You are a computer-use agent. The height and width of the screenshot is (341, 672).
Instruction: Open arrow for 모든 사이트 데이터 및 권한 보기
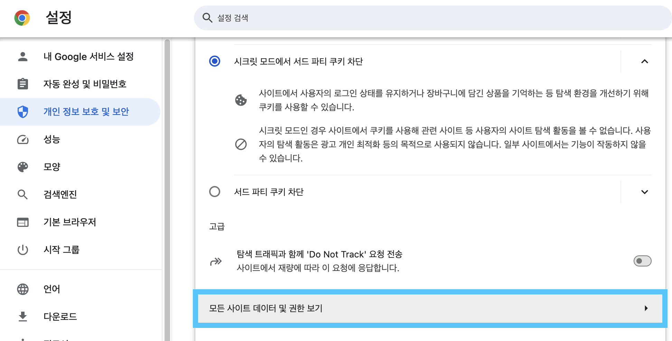646,308
